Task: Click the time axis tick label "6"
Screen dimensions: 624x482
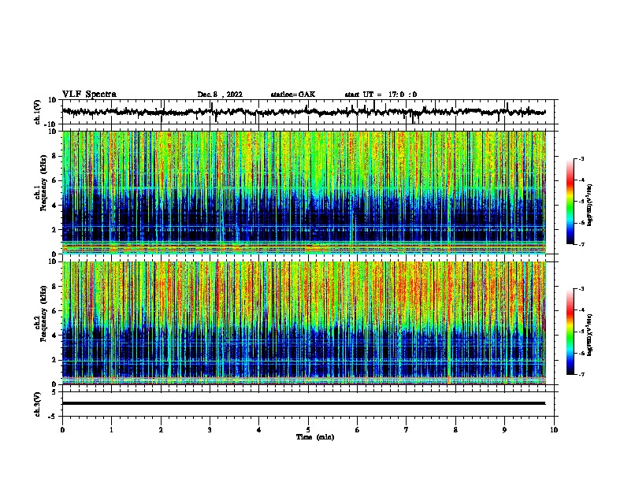Action: coord(358,430)
